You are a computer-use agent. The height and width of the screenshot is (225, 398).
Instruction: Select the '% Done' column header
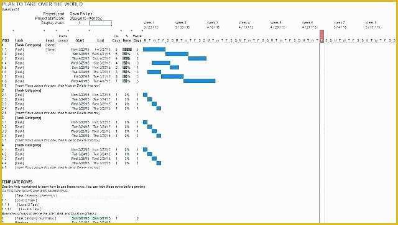coord(127,38)
